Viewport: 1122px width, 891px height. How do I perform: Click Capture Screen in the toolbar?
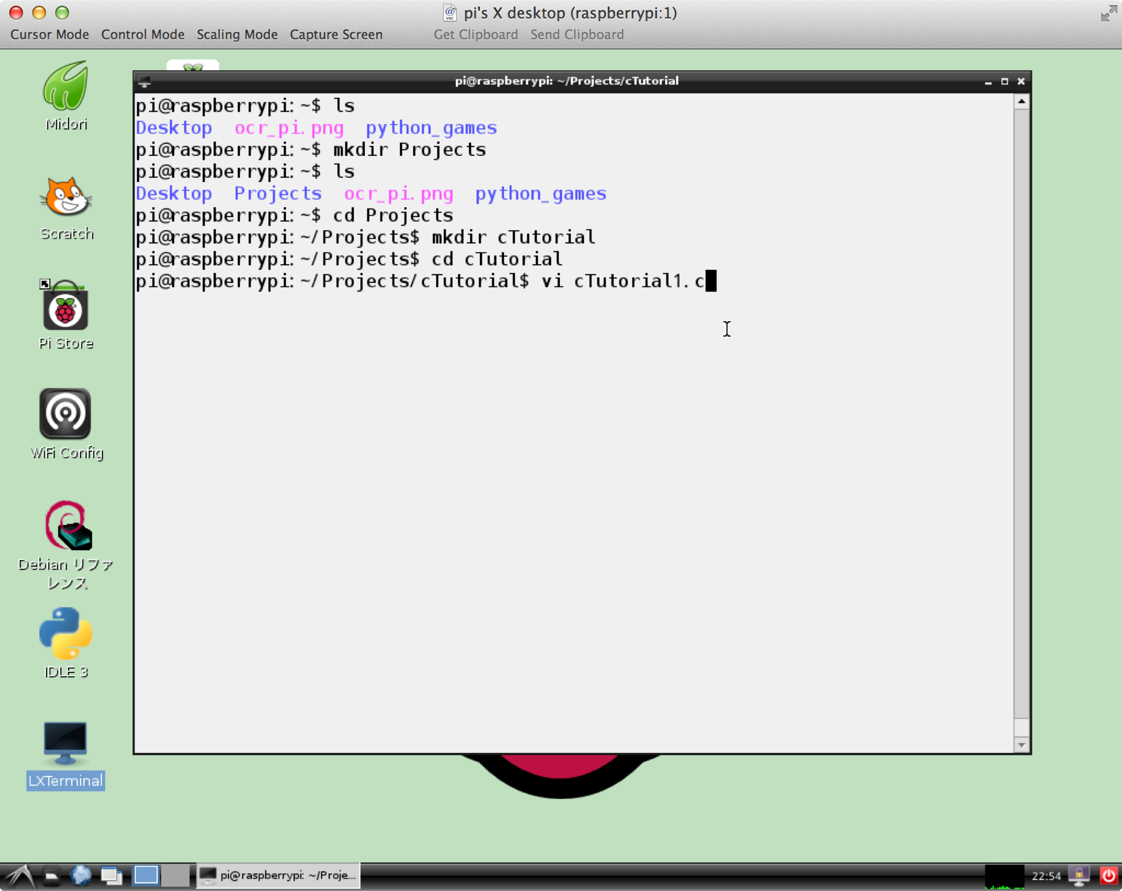tap(336, 35)
